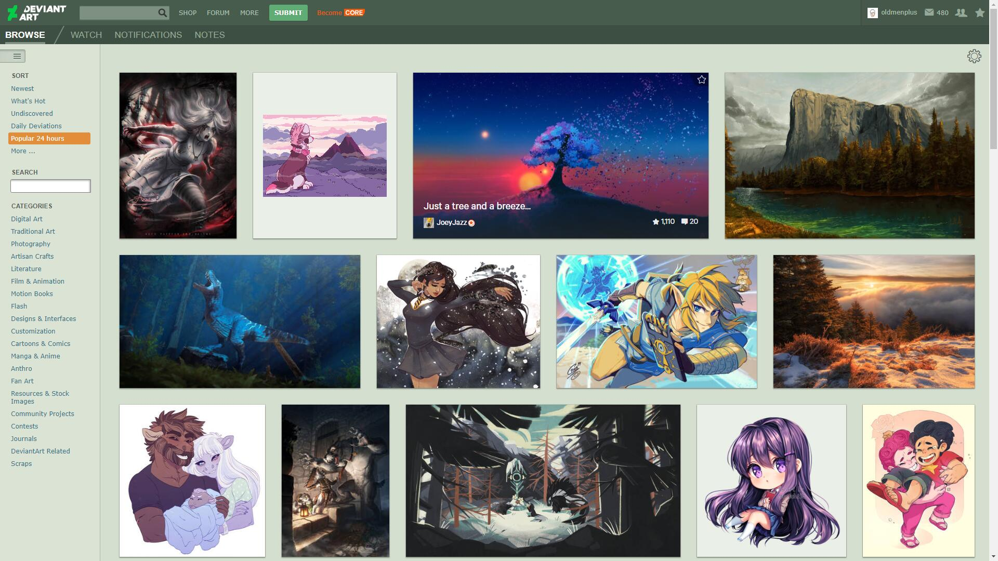This screenshot has width=998, height=561.
Task: Click inside the sidebar search field
Action: pos(50,186)
